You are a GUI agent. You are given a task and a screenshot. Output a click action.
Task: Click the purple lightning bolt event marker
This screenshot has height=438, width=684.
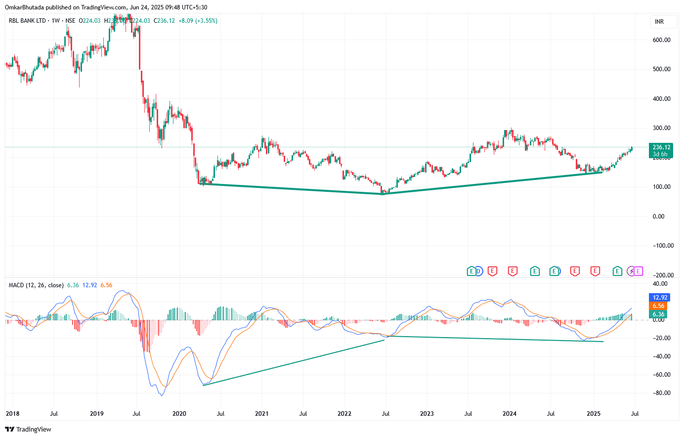[x=631, y=271]
